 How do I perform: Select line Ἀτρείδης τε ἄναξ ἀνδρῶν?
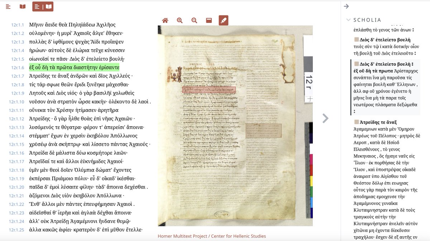81,76
